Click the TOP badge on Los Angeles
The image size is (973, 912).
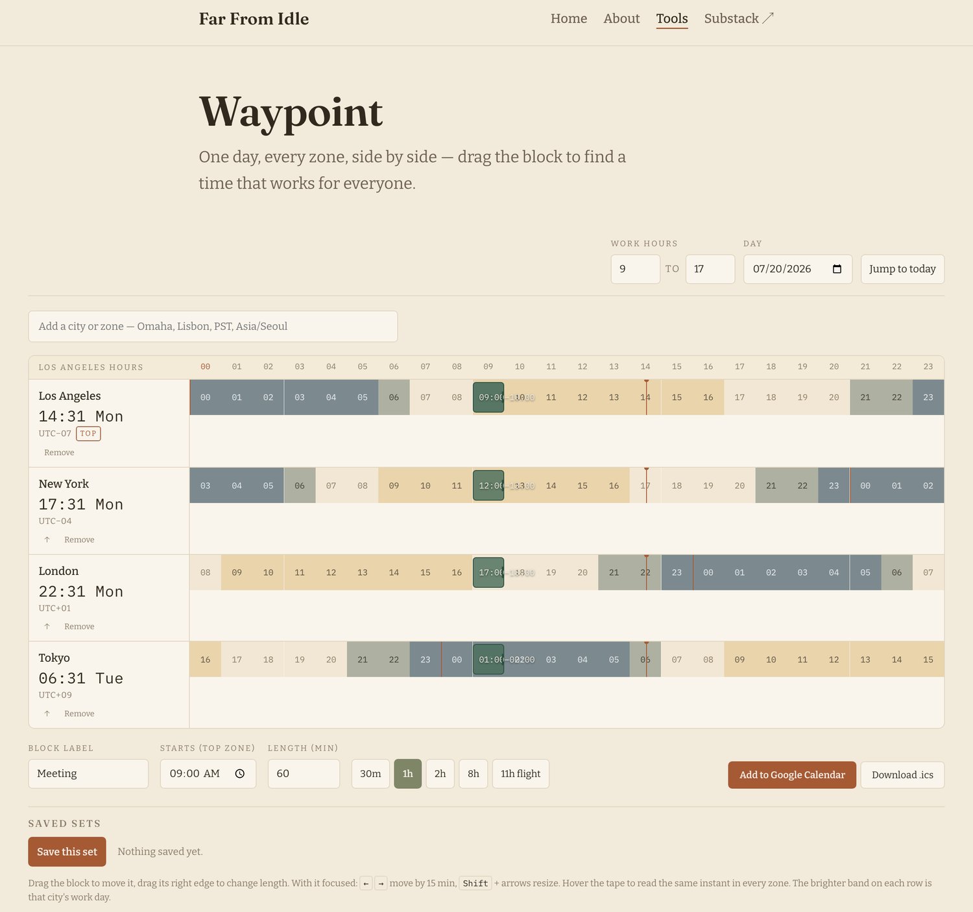(88, 434)
